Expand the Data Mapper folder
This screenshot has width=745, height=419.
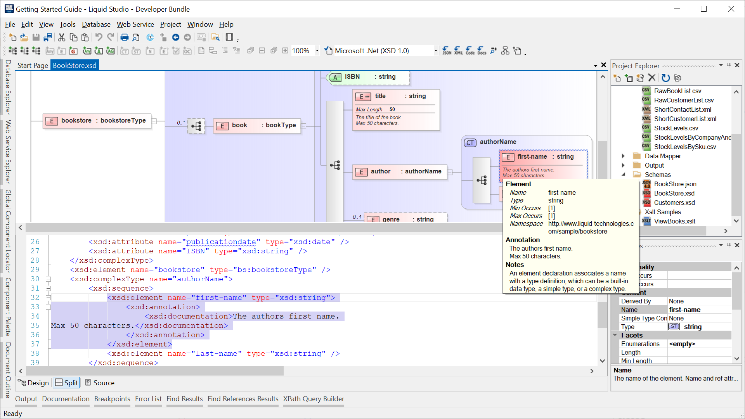point(623,156)
